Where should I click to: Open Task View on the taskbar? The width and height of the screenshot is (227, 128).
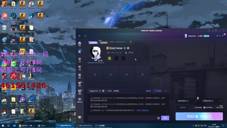click(x=9, y=126)
